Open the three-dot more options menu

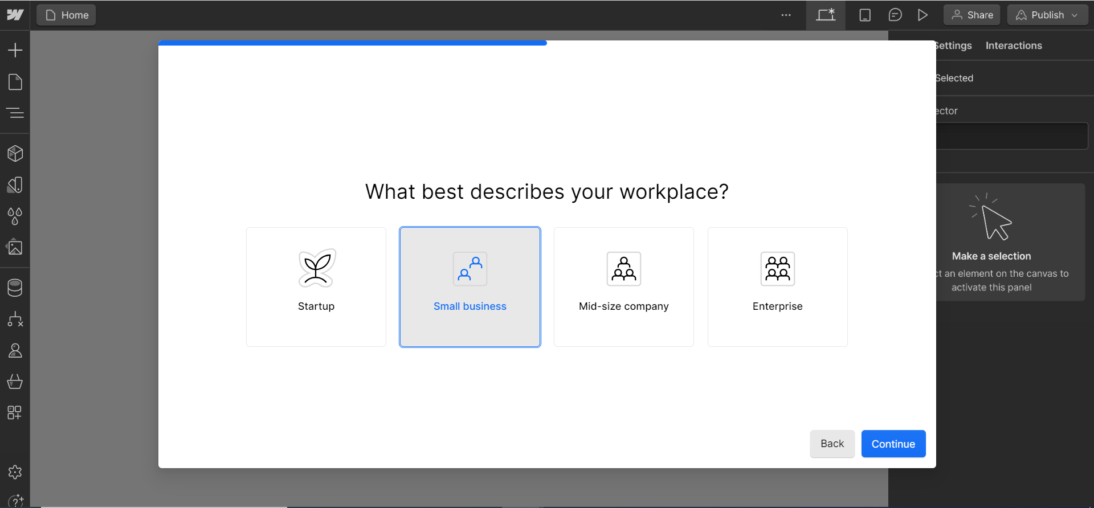786,15
